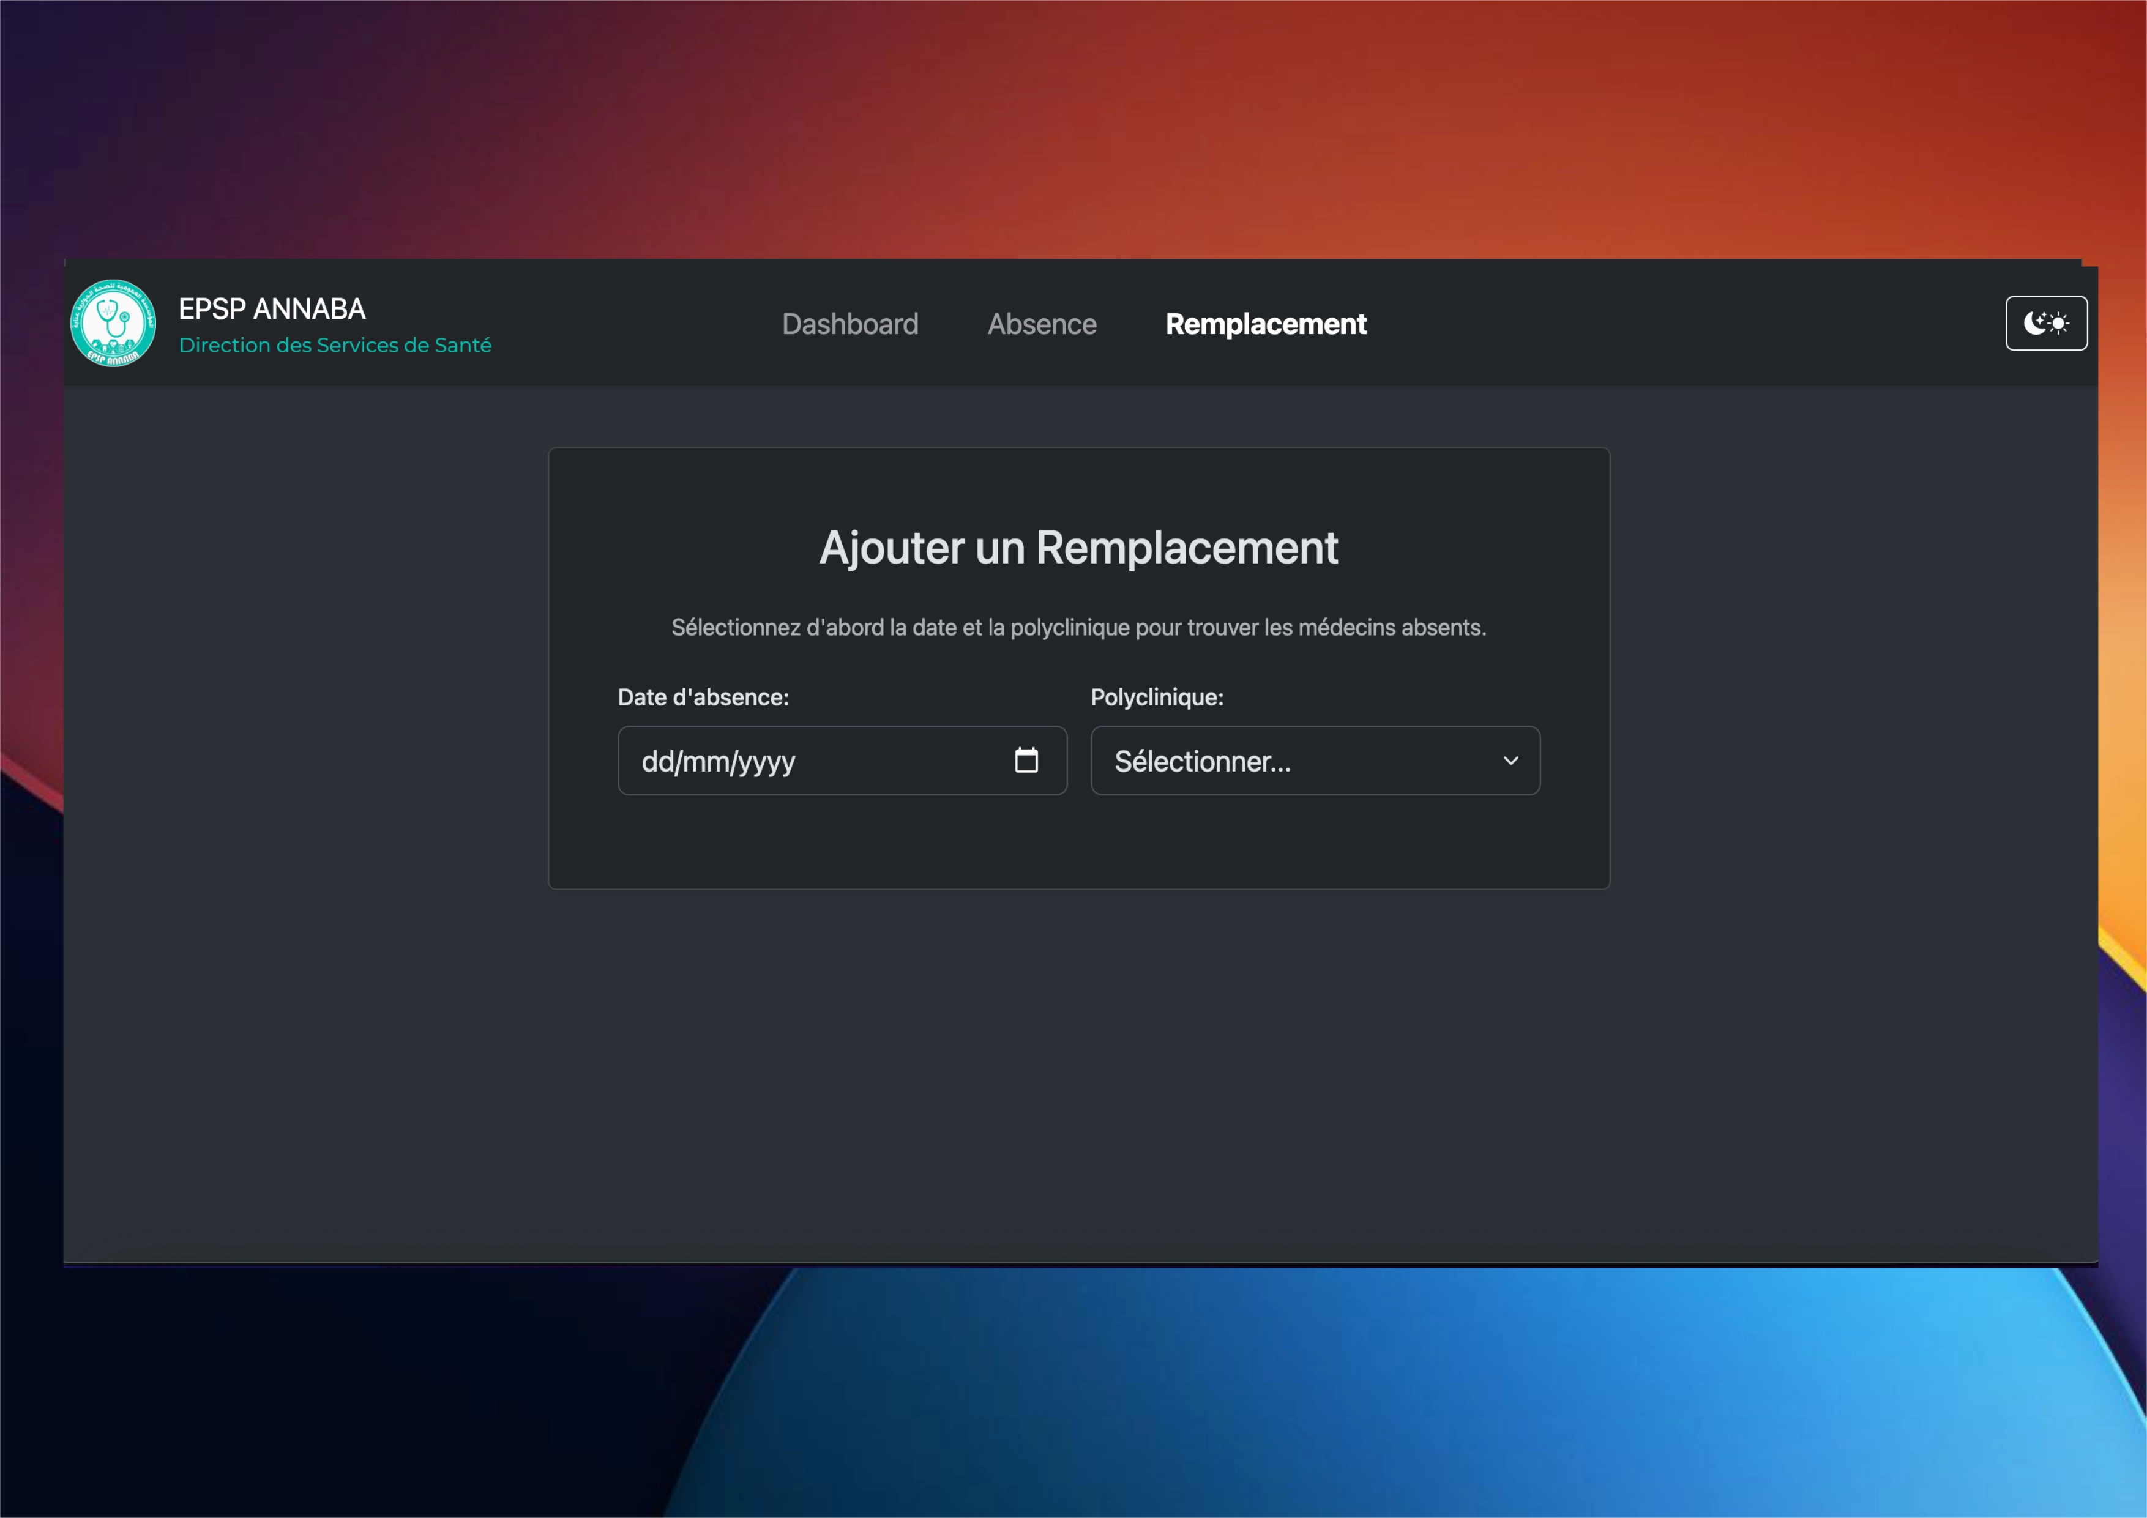Select the yyyy year segment of date
Viewport: 2147px width, 1518px height.
click(766, 762)
